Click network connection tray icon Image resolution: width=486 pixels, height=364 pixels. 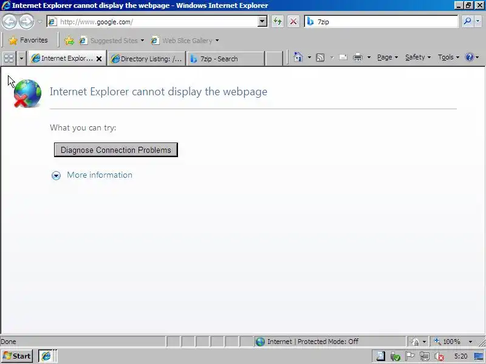[x=425, y=357]
